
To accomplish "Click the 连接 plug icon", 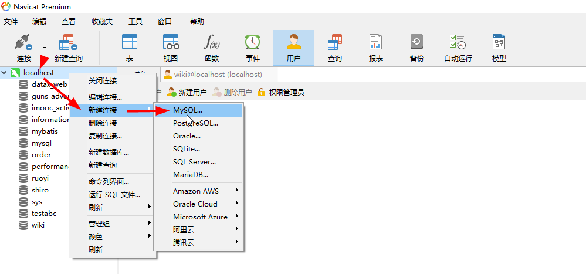I will 23,42.
